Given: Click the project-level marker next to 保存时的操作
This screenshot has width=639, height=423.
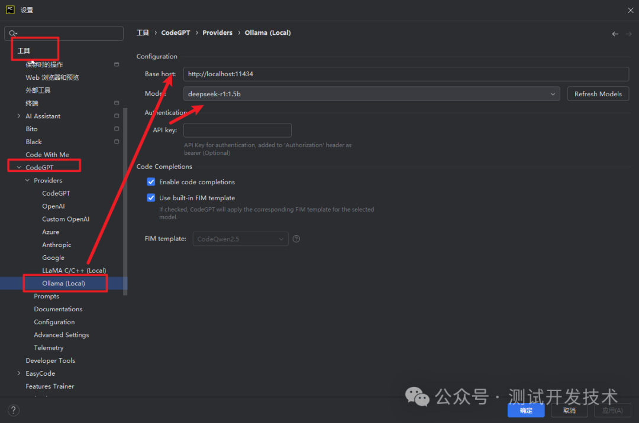Looking at the screenshot, I should 117,64.
